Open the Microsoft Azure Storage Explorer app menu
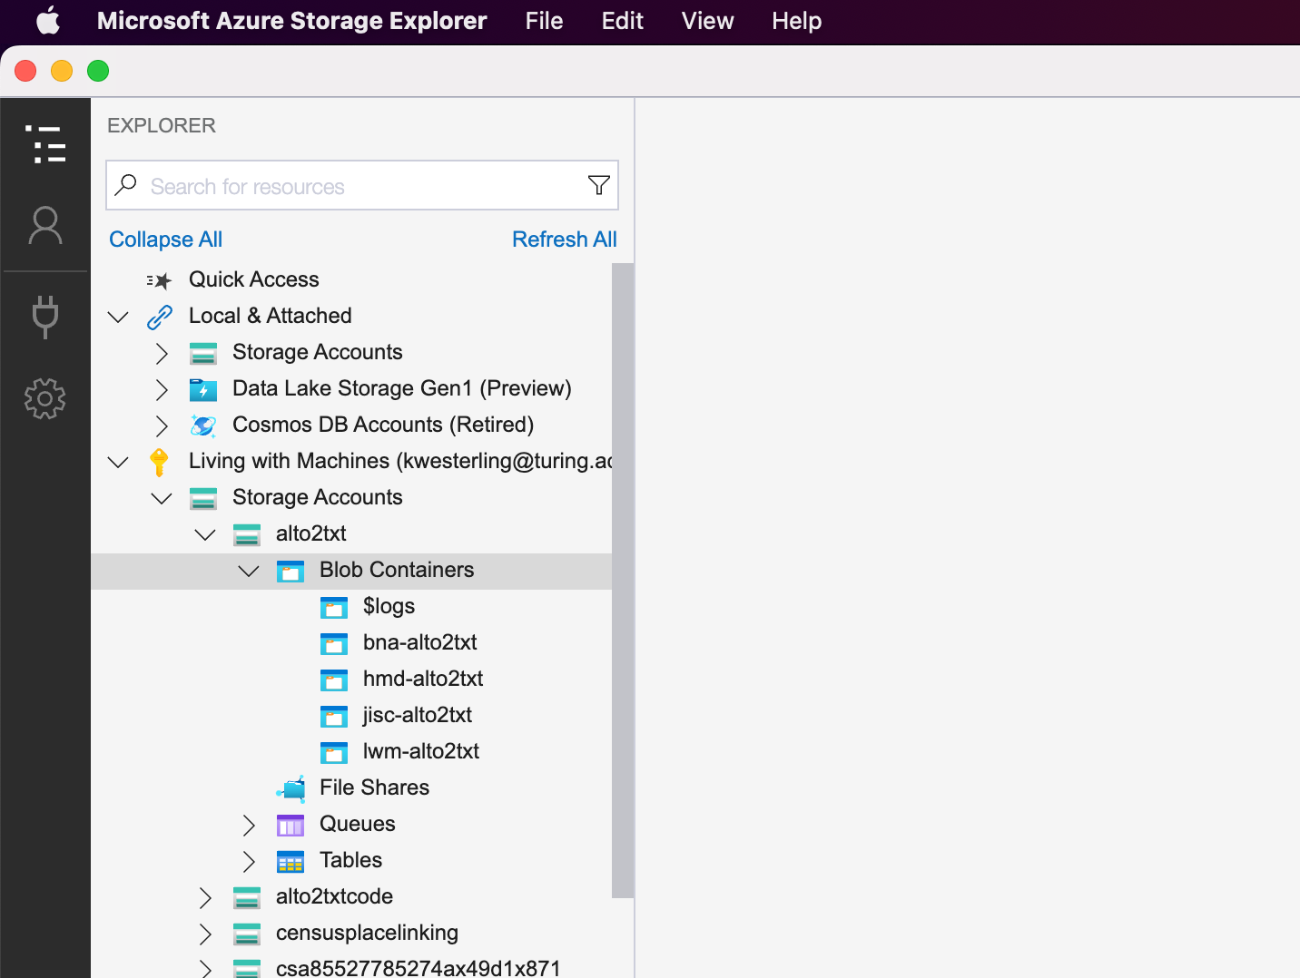 (x=291, y=21)
